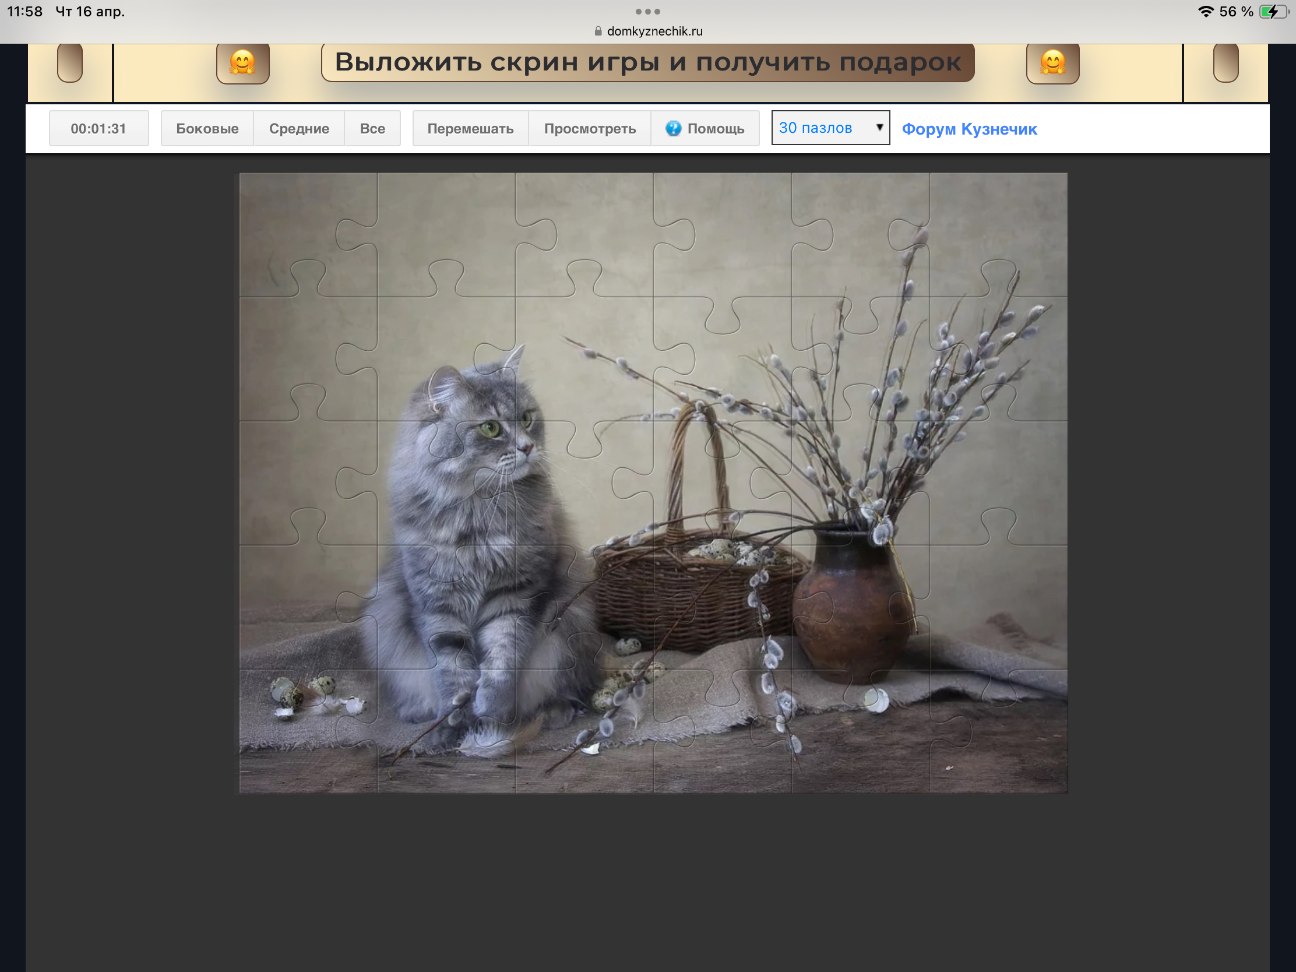The image size is (1296, 972).
Task: Tap the far-right scroll knob in banner
Action: pyautogui.click(x=1225, y=63)
